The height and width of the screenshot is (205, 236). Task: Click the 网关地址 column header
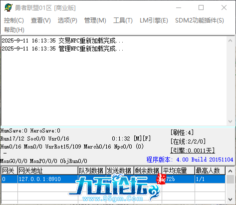click(x=48, y=170)
